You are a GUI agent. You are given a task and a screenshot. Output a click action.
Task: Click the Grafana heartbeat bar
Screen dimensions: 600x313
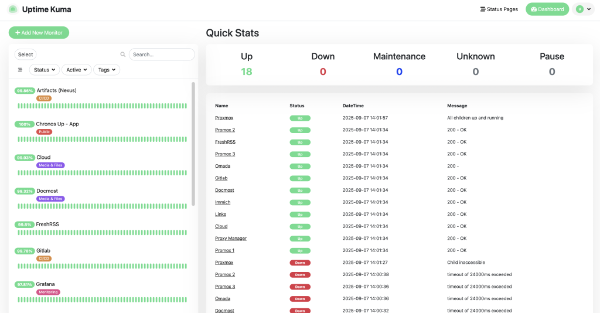(102, 300)
